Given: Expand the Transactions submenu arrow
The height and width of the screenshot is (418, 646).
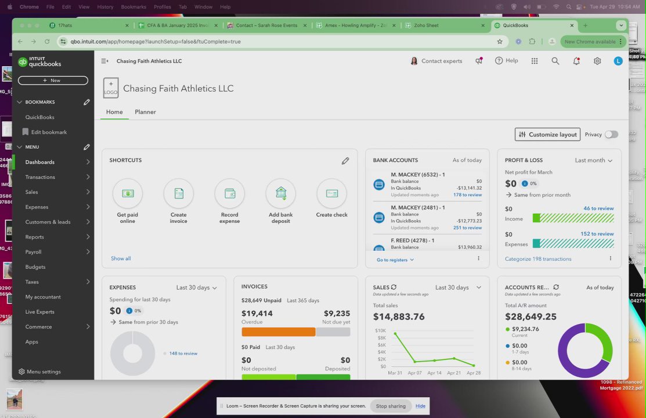Looking at the screenshot, I should point(88,177).
